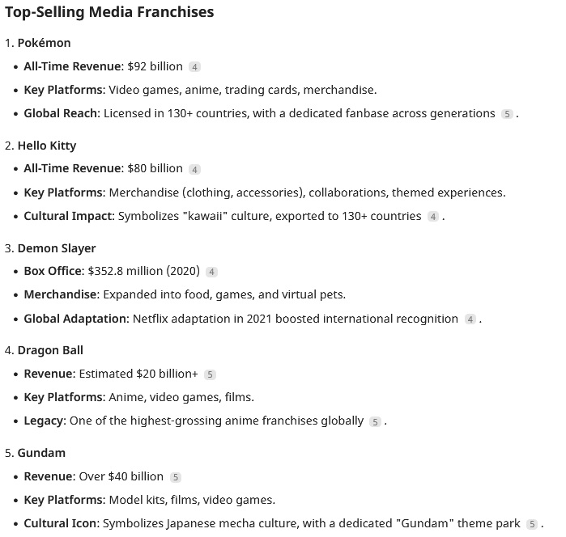The height and width of the screenshot is (537, 566).
Task: Click the Pokémon list heading
Action: click(x=44, y=43)
